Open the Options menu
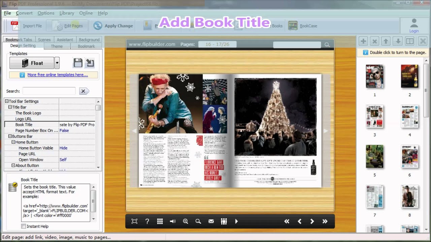Screen dimensions: 431x242 46,13
